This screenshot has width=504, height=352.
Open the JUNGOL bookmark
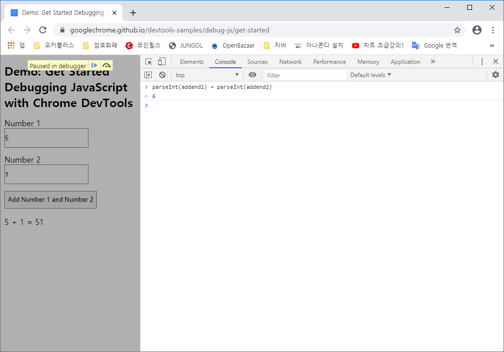pos(186,46)
